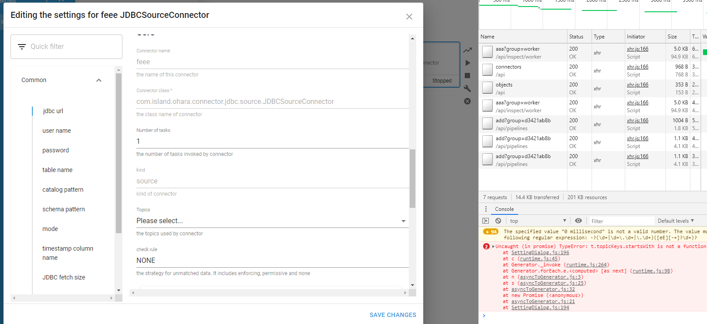Image resolution: width=707 pixels, height=324 pixels.
Task: Sort network table by Initiator column
Action: [645, 37]
